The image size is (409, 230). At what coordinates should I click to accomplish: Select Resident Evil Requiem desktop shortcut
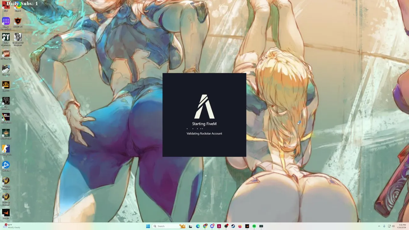(x=18, y=40)
